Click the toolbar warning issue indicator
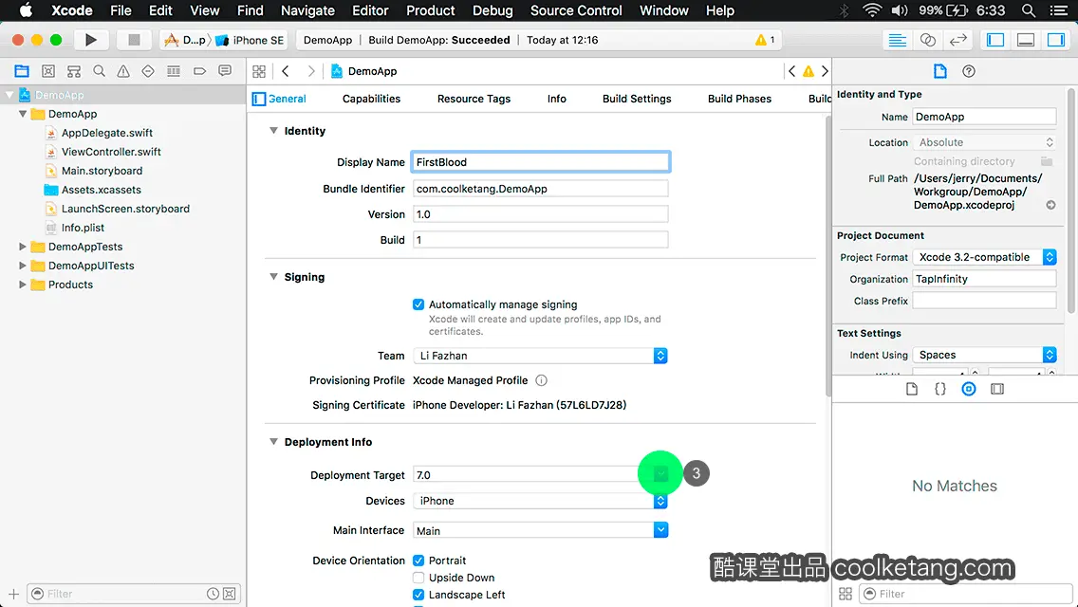Screen dimensions: 1078x607 [765, 40]
